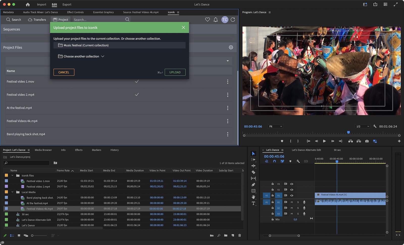Solo audio track A2

[x=298, y=208]
